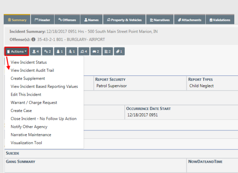The width and height of the screenshot is (238, 173).
Task: Click the narratives count badge showing 2
Action: click(x=107, y=51)
